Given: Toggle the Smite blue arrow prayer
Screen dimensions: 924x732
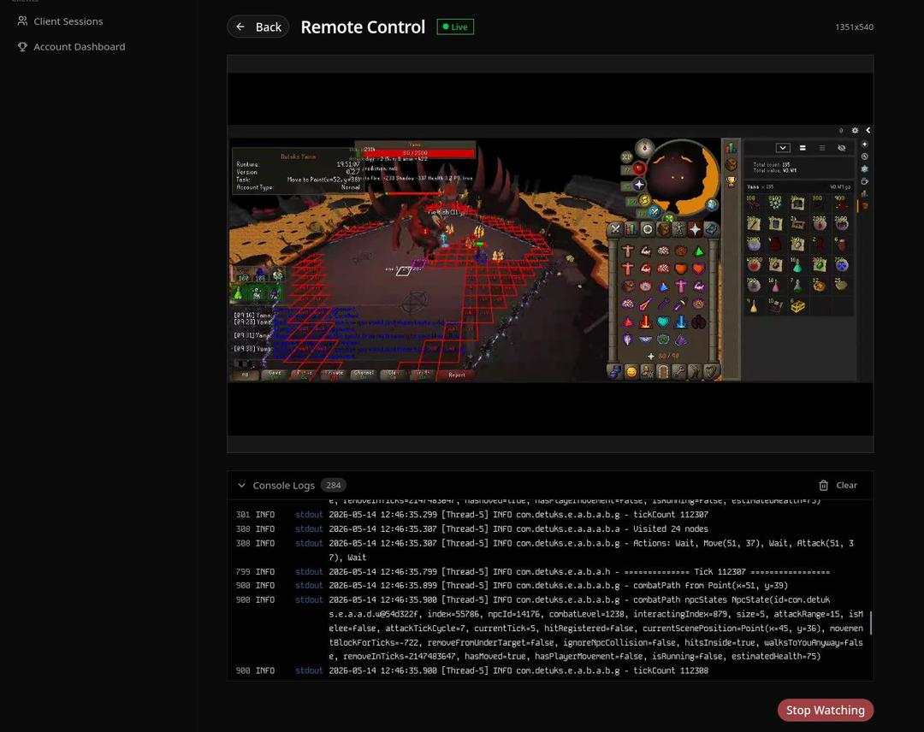Looking at the screenshot, I should tap(681, 322).
